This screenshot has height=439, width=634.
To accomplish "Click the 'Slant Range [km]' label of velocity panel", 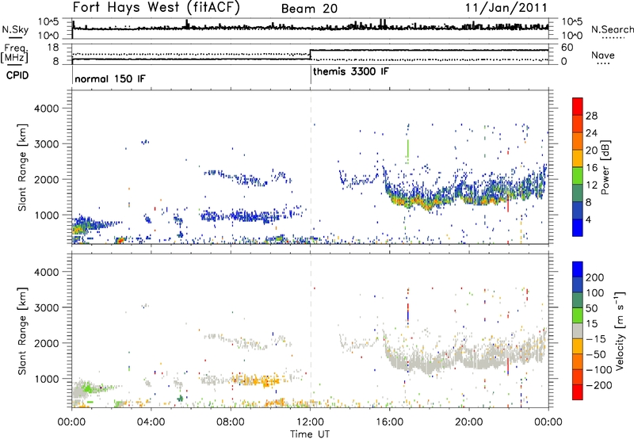I will [22, 330].
